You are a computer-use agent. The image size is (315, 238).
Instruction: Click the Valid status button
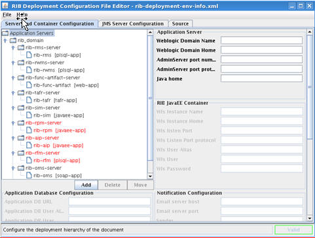pyautogui.click(x=293, y=229)
